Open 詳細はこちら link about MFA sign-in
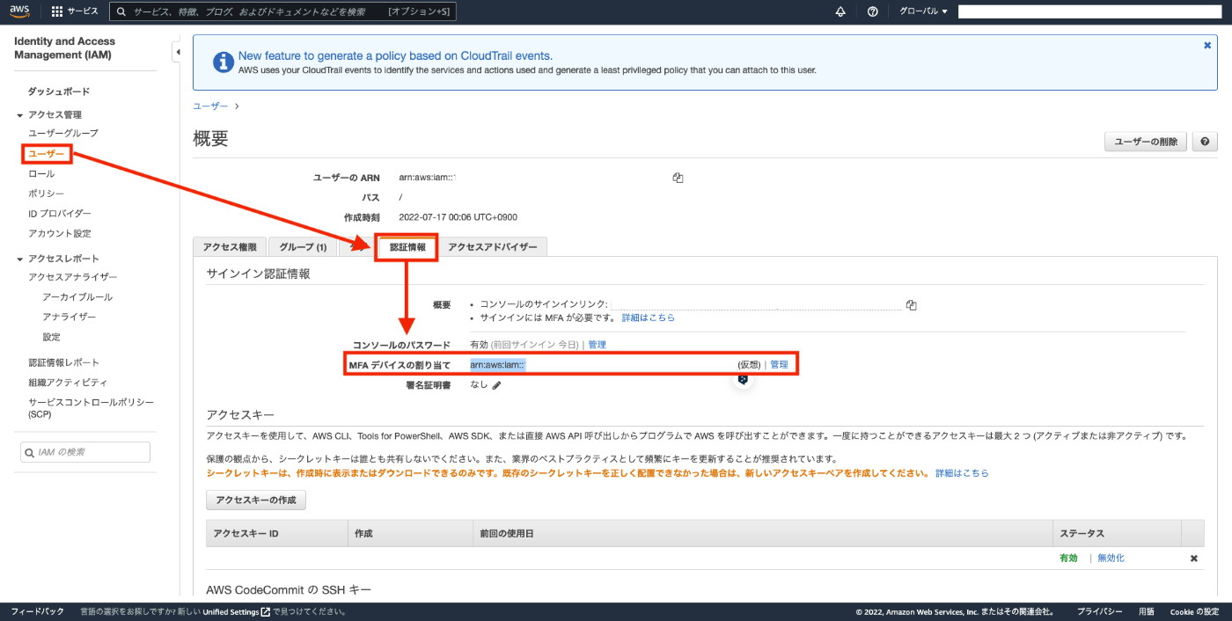Image resolution: width=1232 pixels, height=621 pixels. [649, 318]
